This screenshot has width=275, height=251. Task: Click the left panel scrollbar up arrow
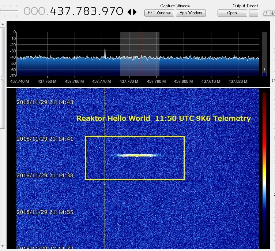pyautogui.click(x=3, y=24)
